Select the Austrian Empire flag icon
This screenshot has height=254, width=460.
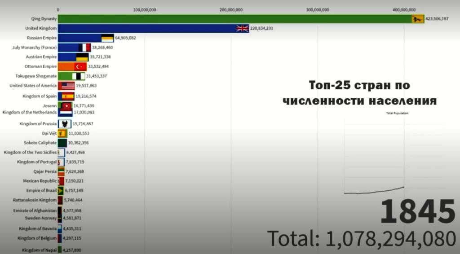point(82,57)
